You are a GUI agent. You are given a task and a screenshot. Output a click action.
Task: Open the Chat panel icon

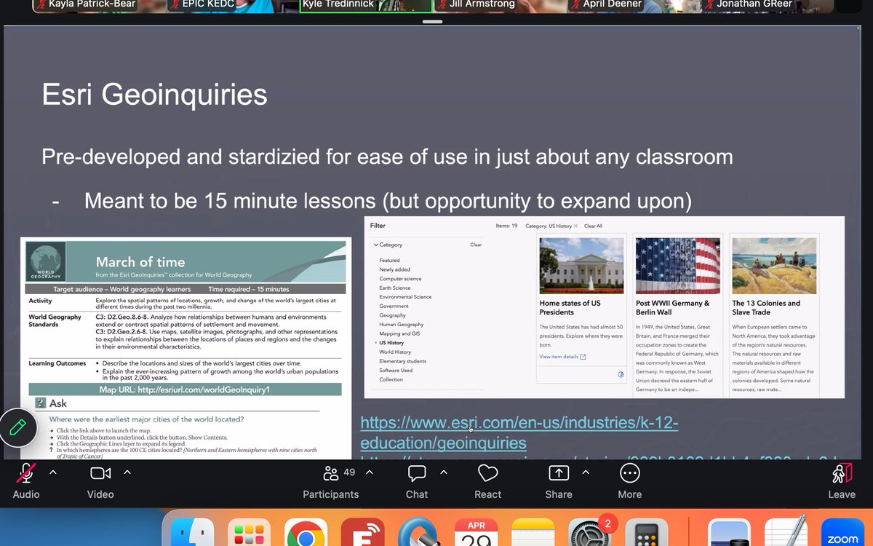tap(417, 473)
